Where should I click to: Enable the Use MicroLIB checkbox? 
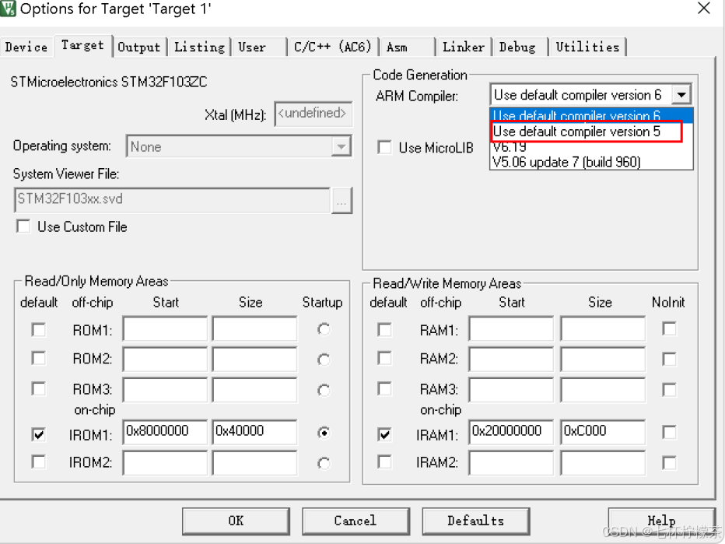(385, 148)
